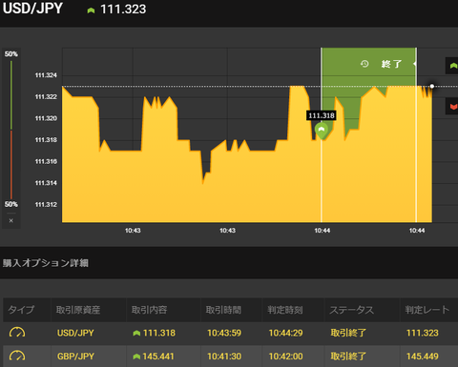Click the 終了 label in green zone
This screenshot has height=367, width=458.
coord(391,64)
